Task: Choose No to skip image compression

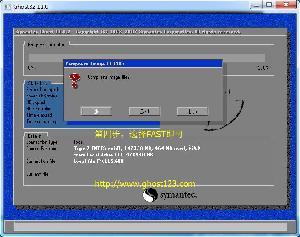Action: [96, 111]
